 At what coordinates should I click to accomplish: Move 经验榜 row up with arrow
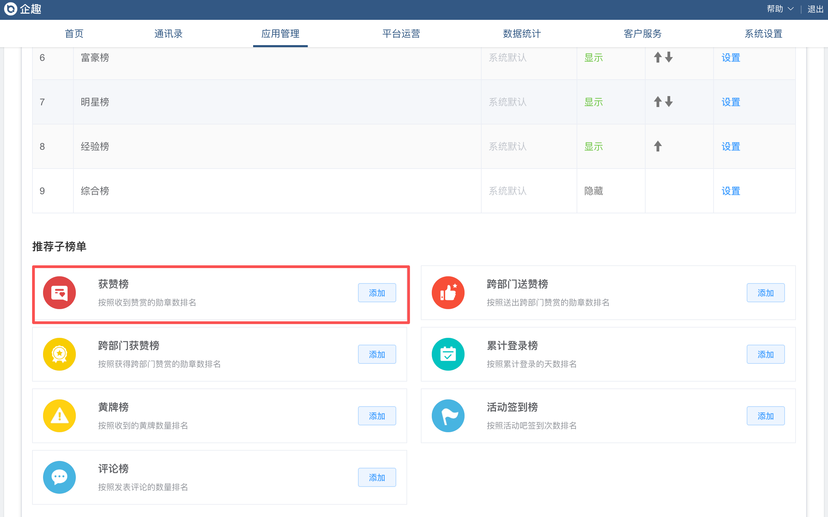[658, 146]
